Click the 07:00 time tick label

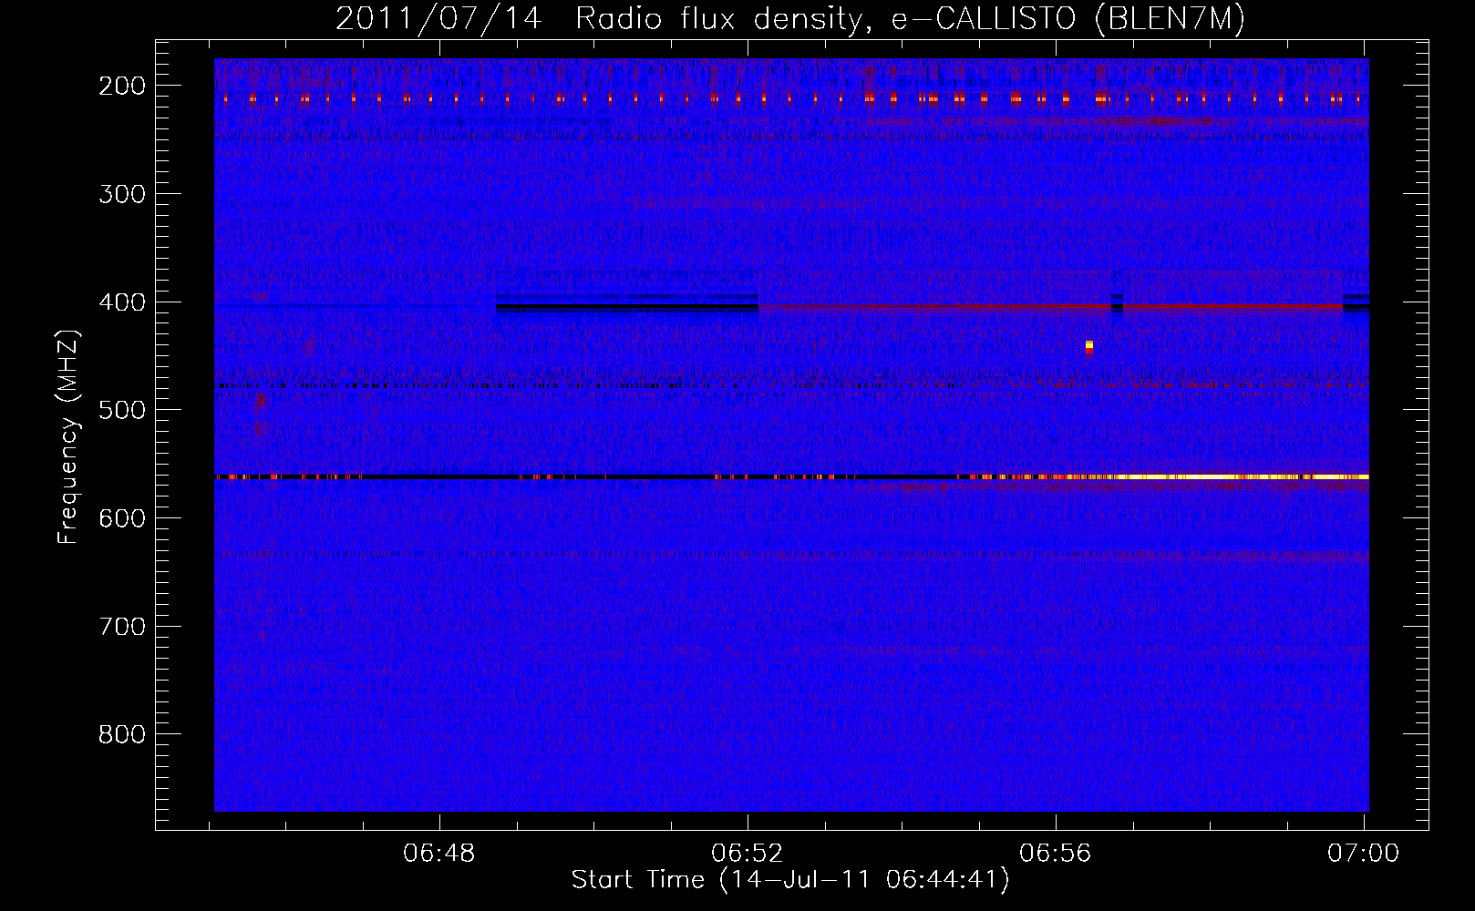1364,853
